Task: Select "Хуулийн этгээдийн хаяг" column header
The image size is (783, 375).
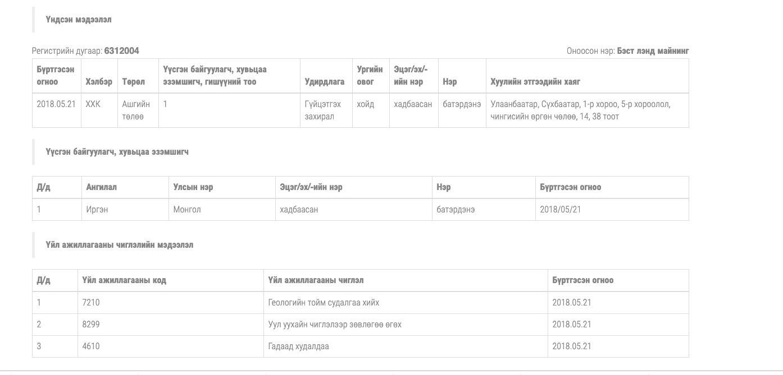Action: [535, 82]
